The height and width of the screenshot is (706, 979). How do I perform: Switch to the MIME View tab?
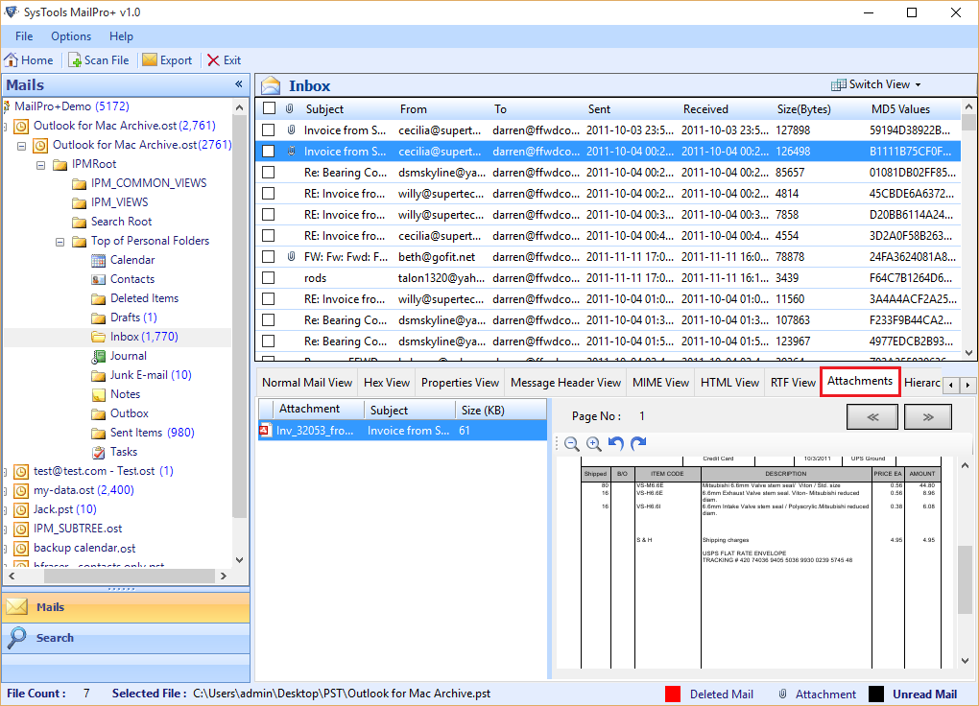point(660,383)
